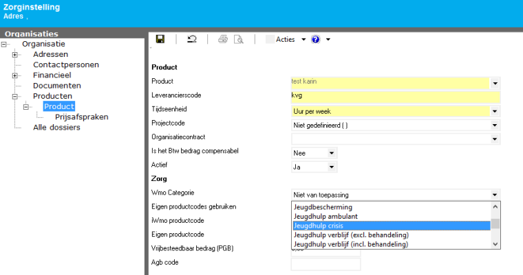The height and width of the screenshot is (275, 523).
Task: Select Contactpersonen in the tree
Action: click(65, 65)
